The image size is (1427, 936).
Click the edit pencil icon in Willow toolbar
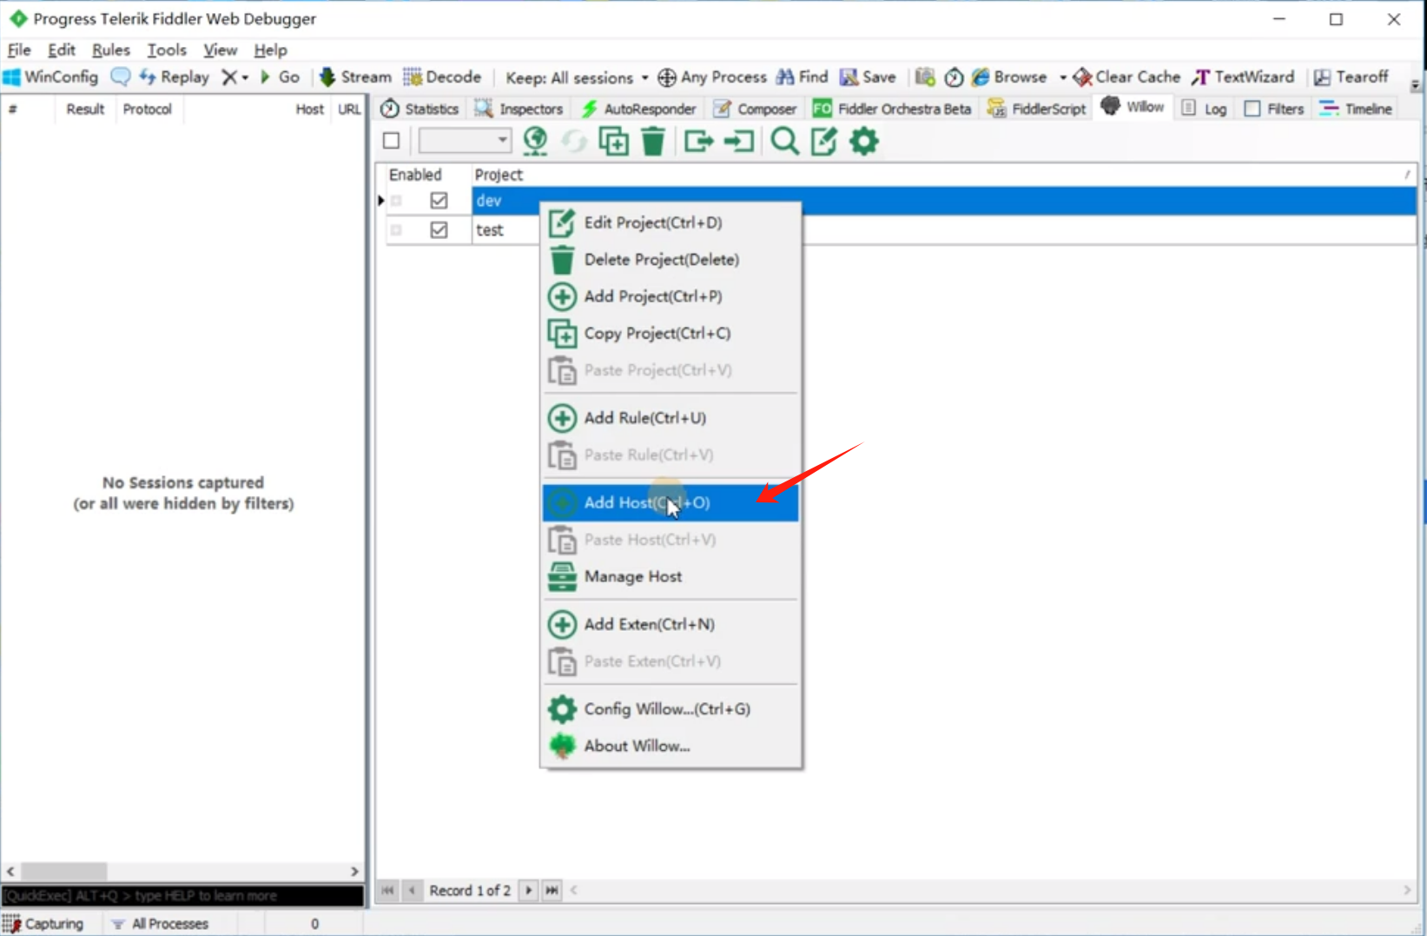823,141
